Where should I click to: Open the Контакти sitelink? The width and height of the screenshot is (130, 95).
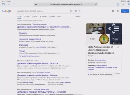tap(23, 33)
